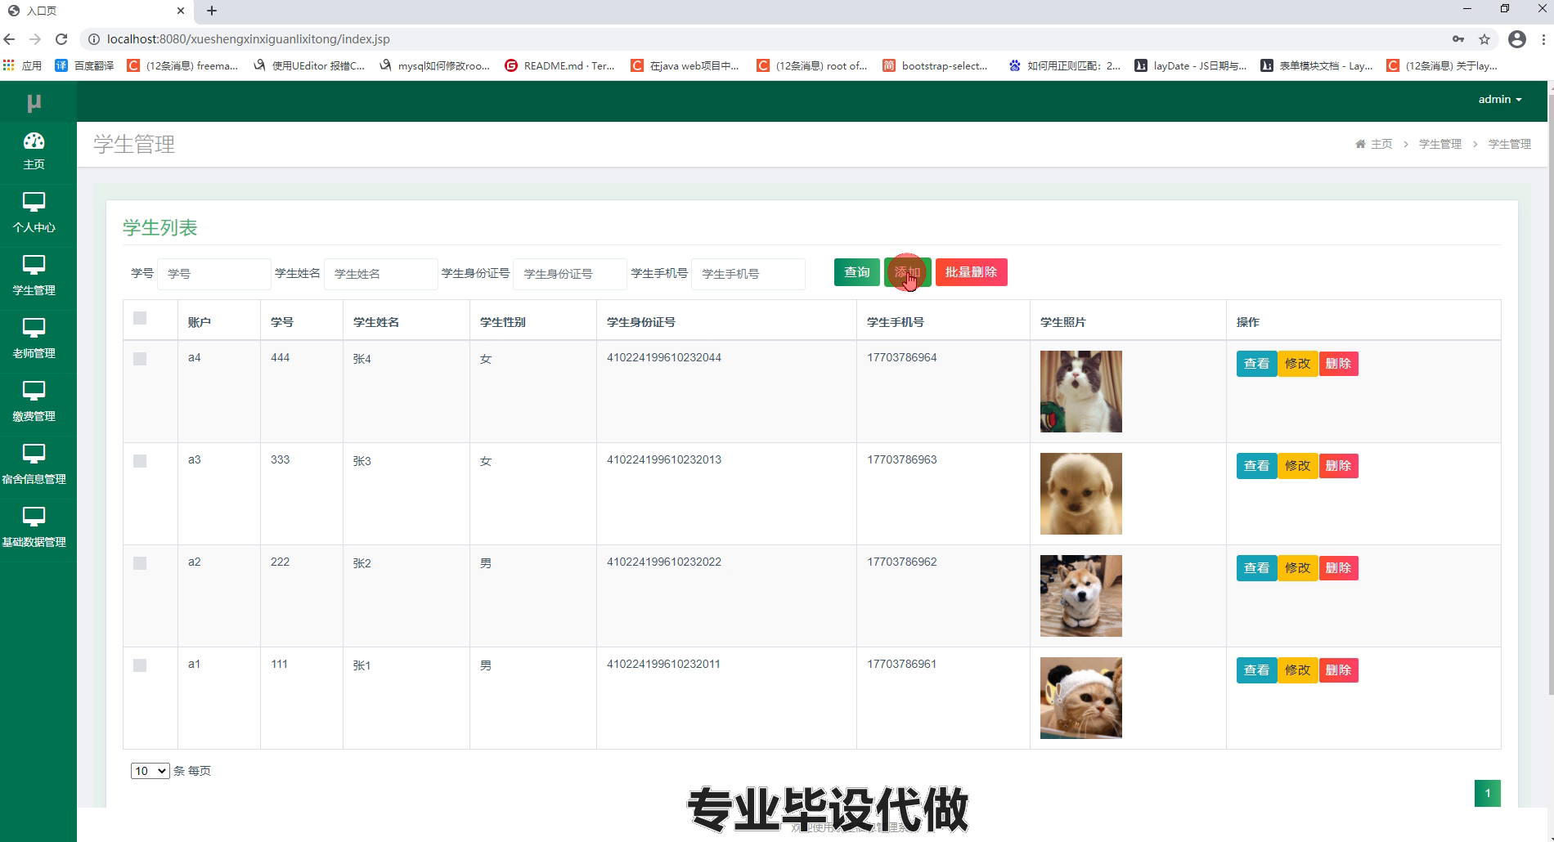Open the 百度翻译 bookmark
Image resolution: width=1554 pixels, height=842 pixels.
click(x=84, y=65)
